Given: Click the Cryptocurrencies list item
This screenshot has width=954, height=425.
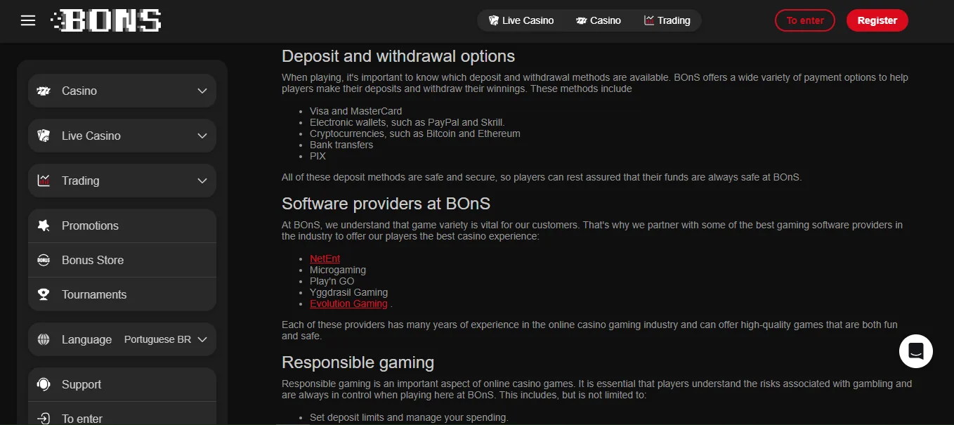Looking at the screenshot, I should (415, 133).
